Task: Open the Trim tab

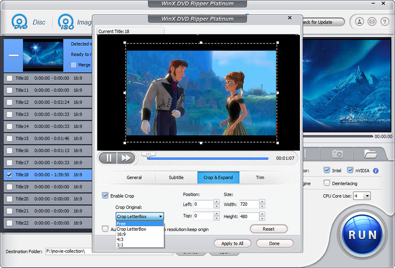Action: (260, 177)
